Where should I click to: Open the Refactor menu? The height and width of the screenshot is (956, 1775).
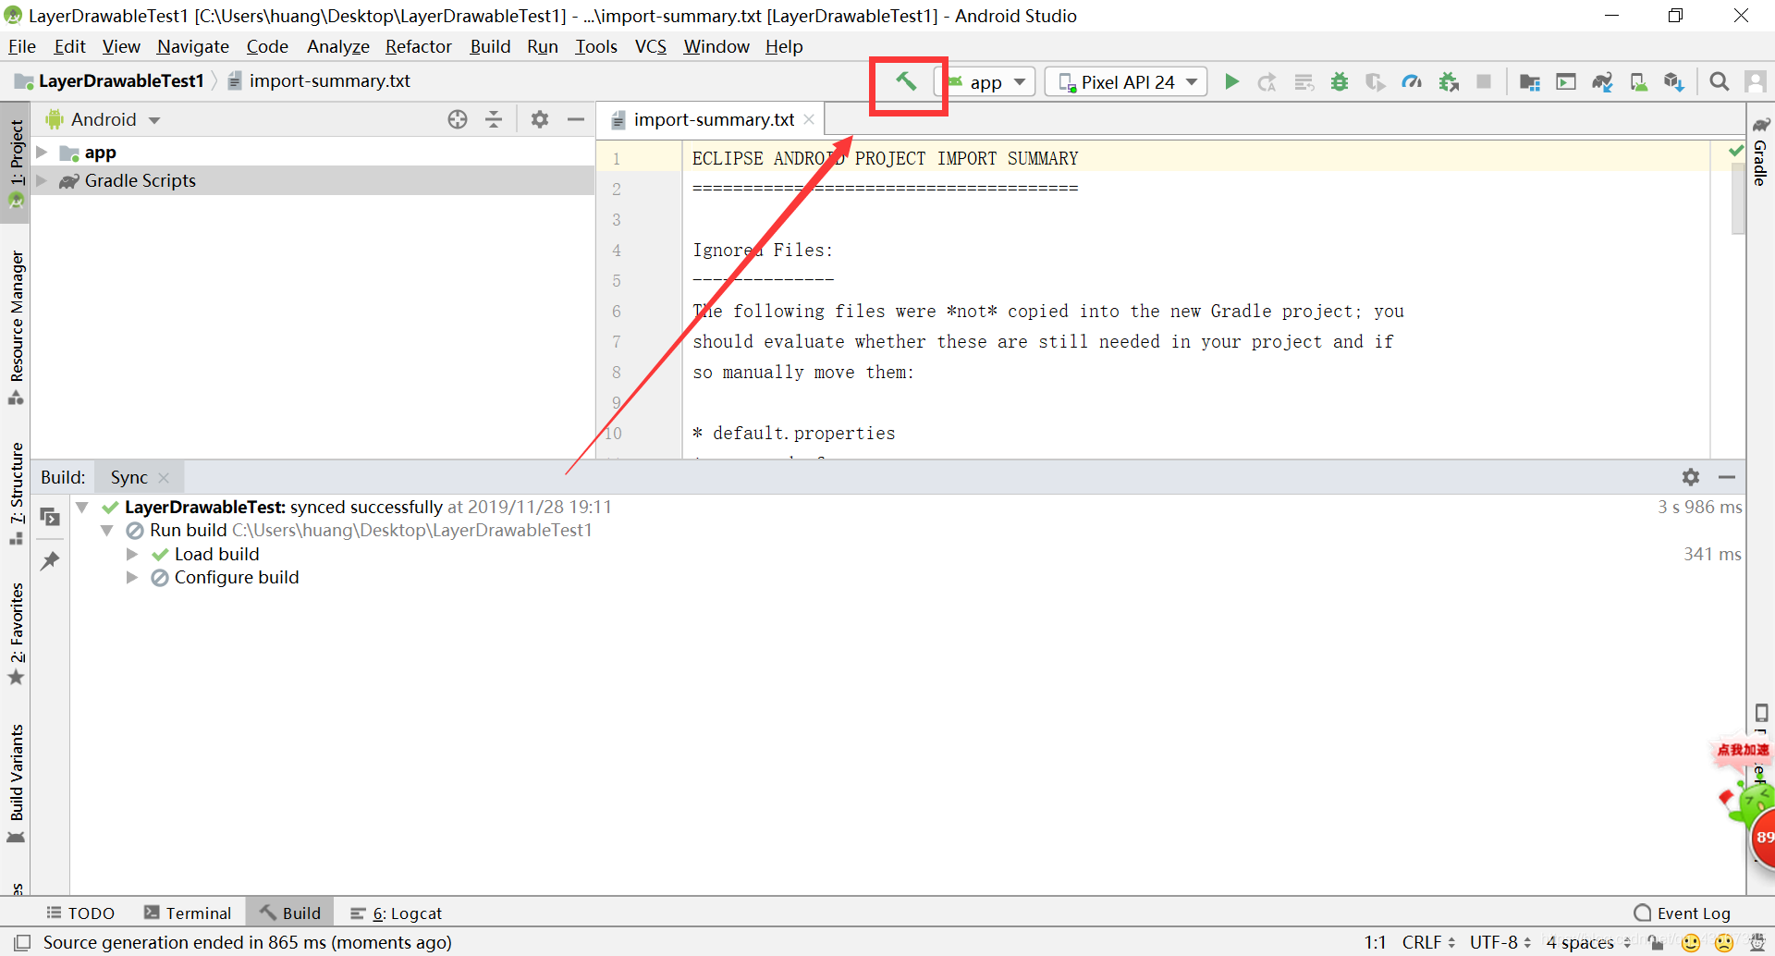[418, 46]
